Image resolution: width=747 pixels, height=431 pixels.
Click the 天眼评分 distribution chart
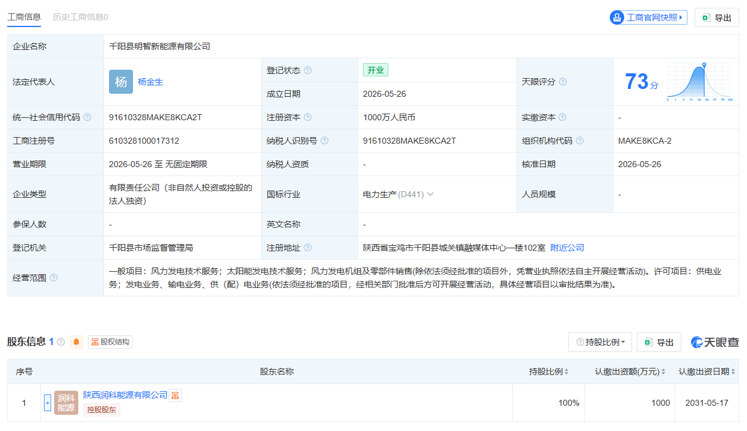coord(699,82)
